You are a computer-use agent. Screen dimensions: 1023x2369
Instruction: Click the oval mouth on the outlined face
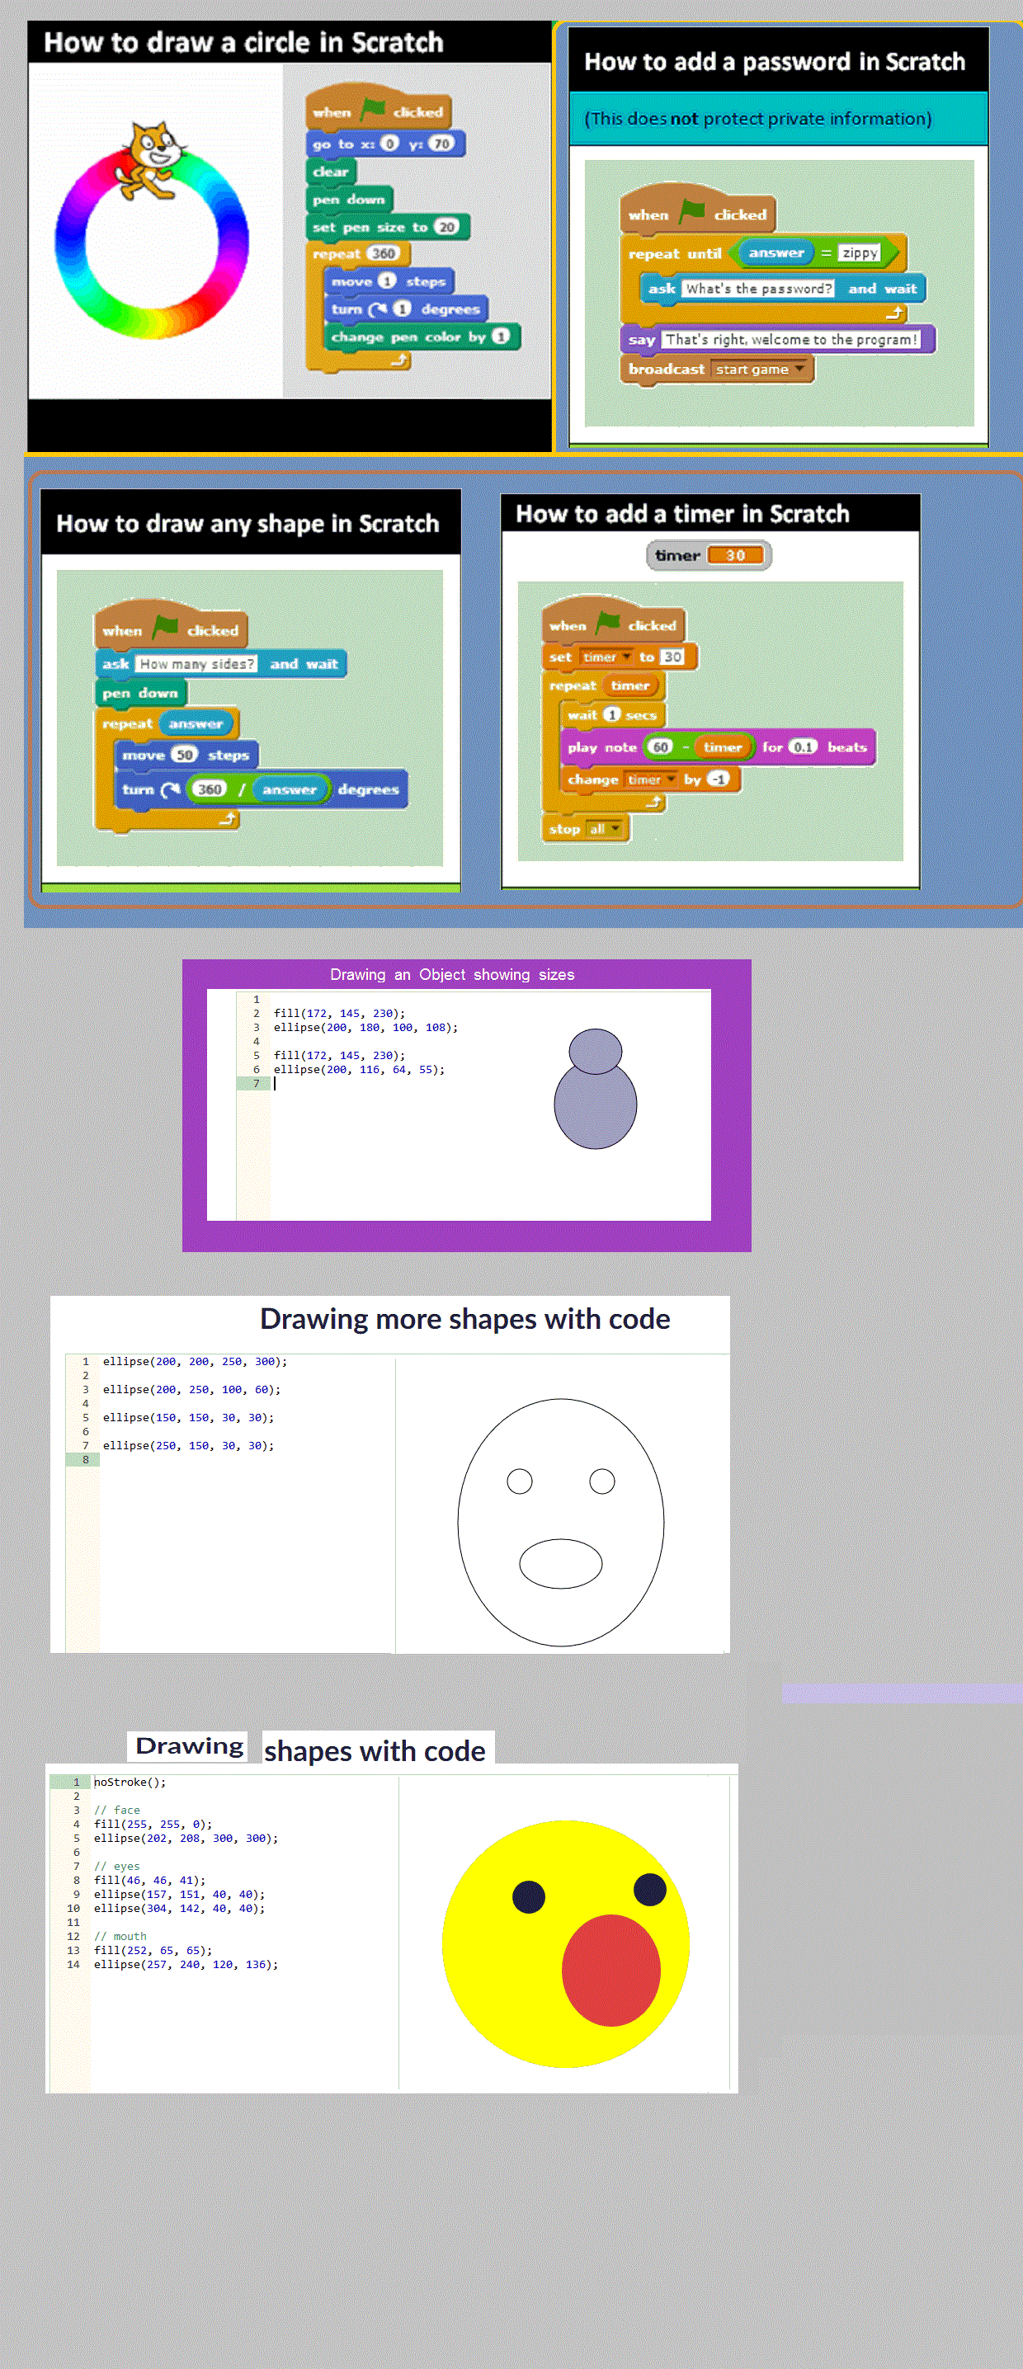click(x=560, y=1562)
